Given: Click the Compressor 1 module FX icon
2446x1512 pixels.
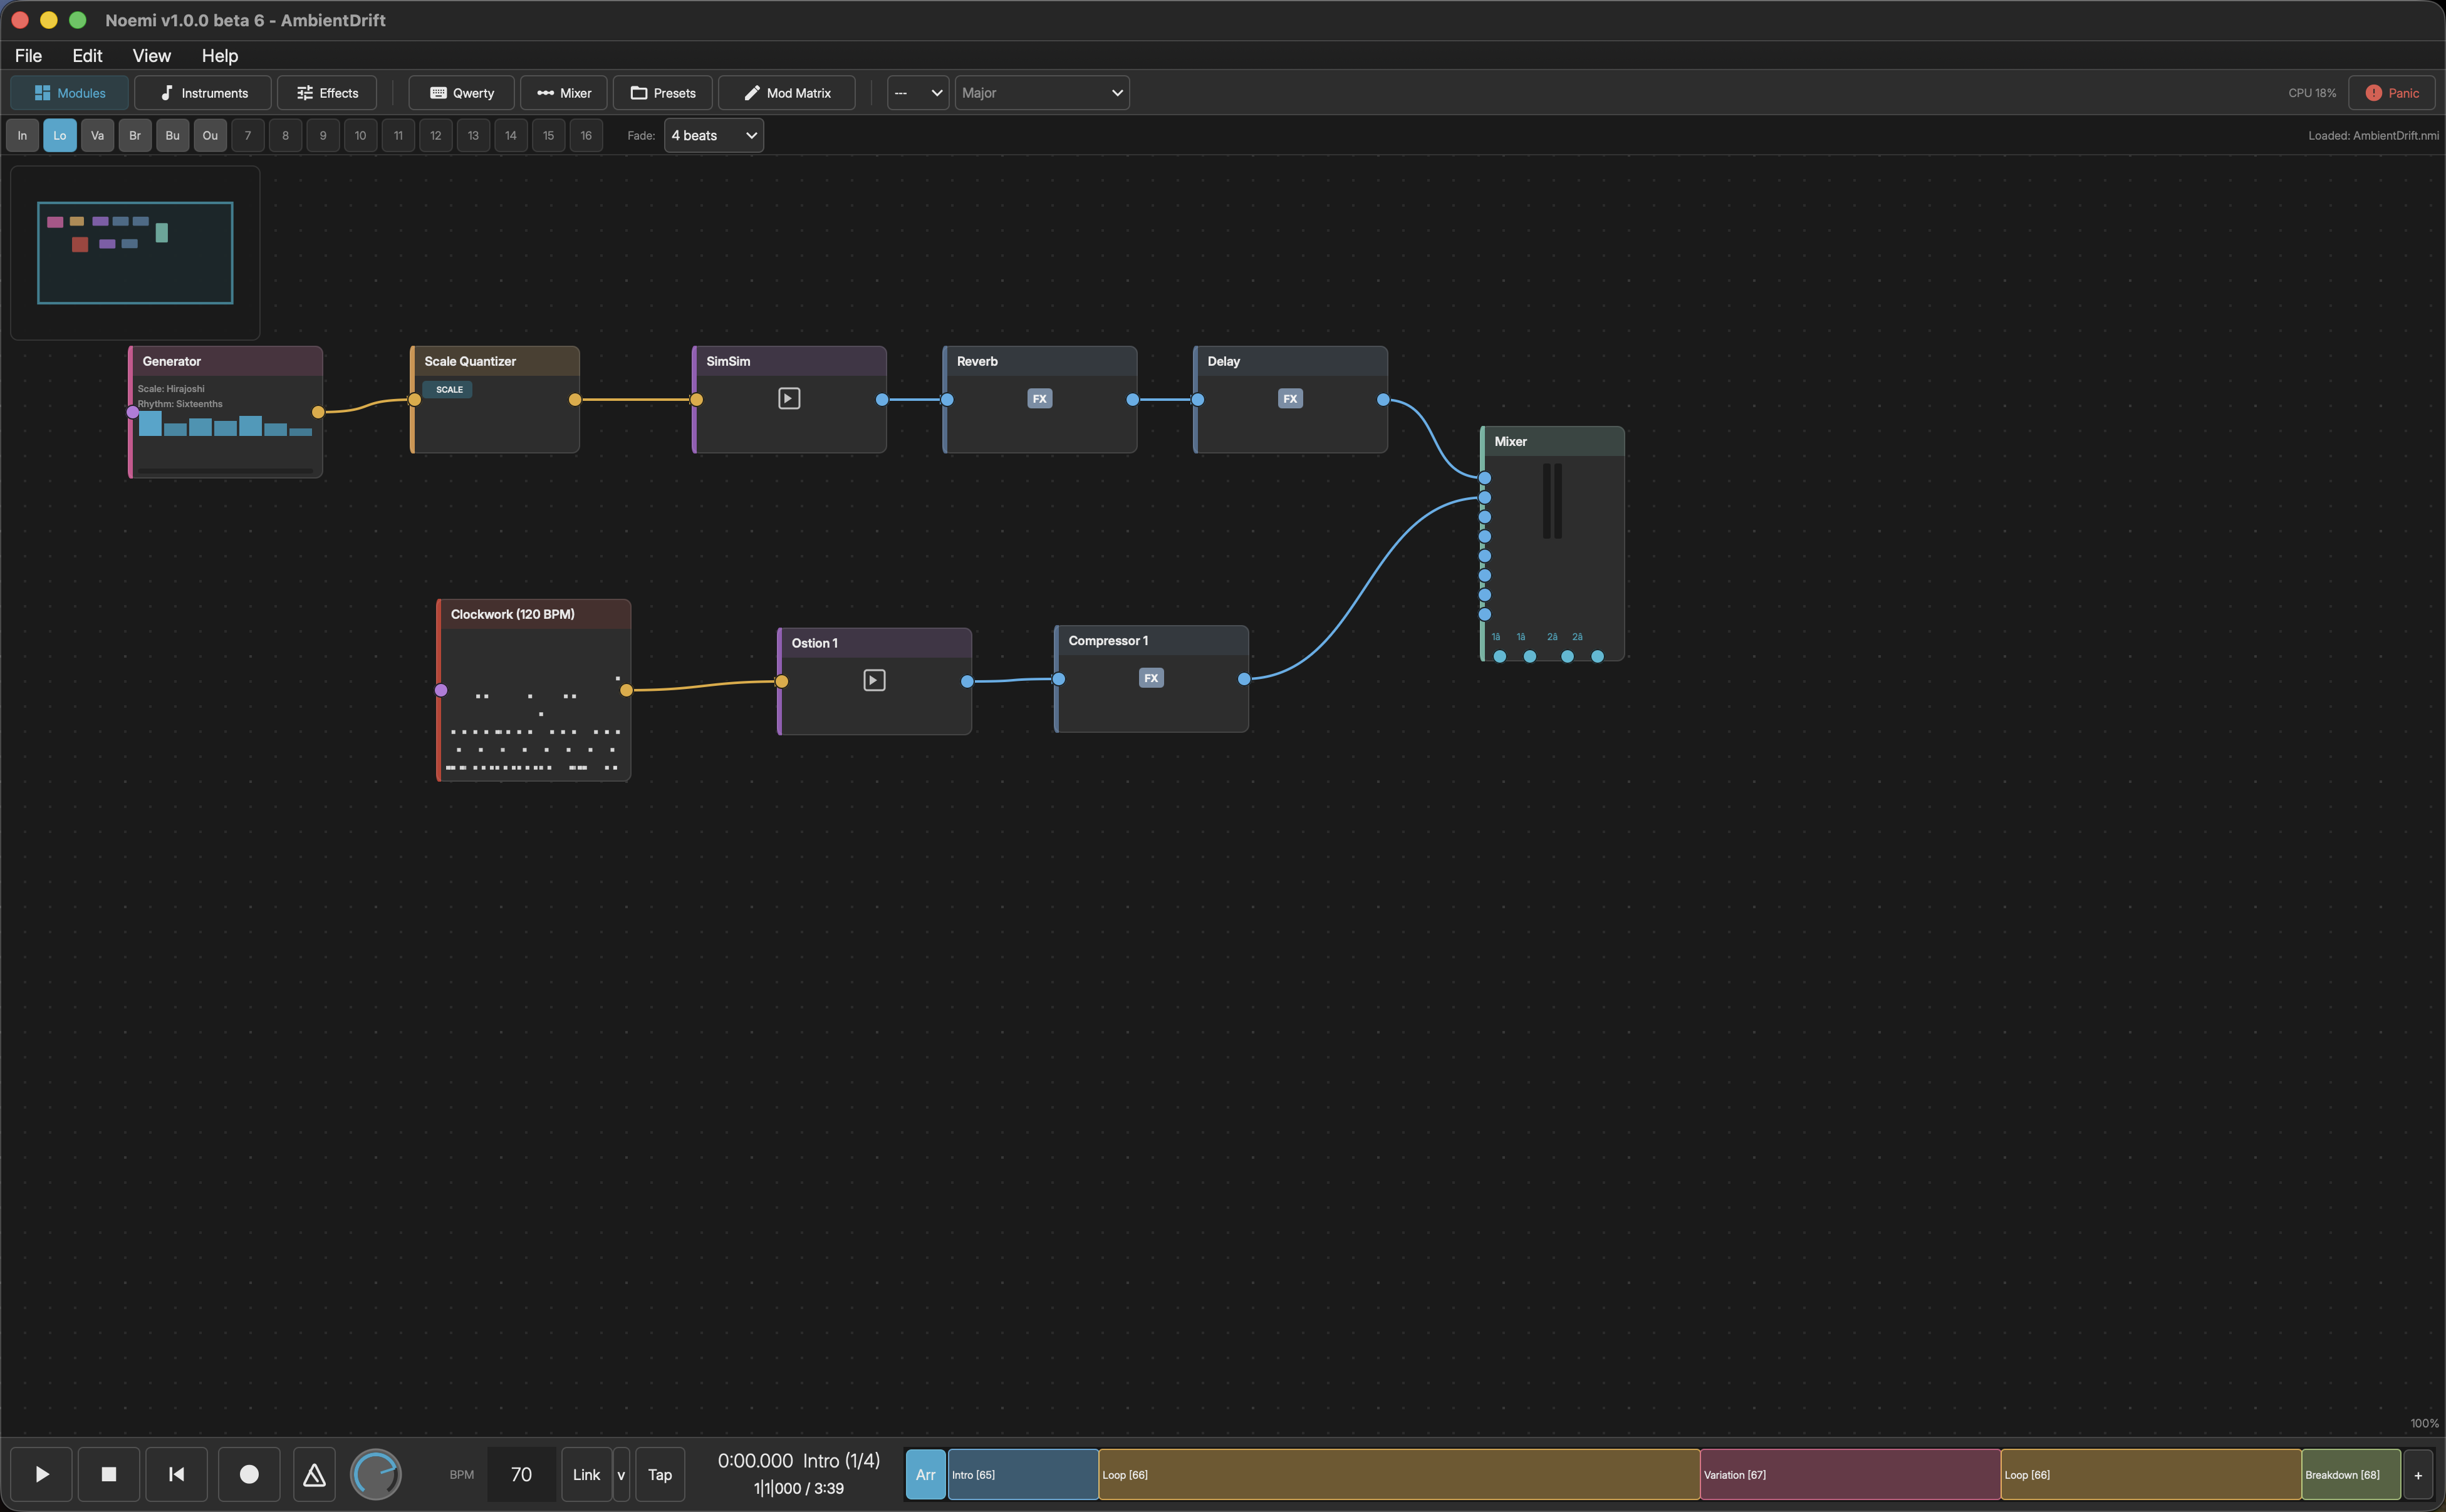Looking at the screenshot, I should tap(1151, 678).
